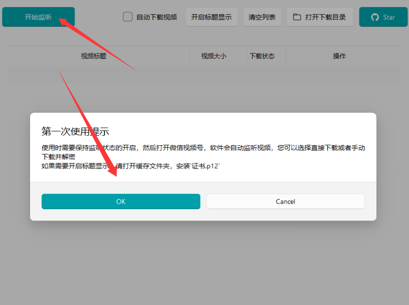Confirm the dialog with OK
The width and height of the screenshot is (409, 305).
(x=121, y=202)
